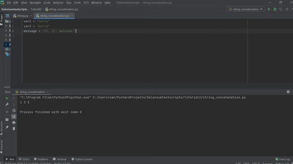Open the View menu

(x=24, y=3)
